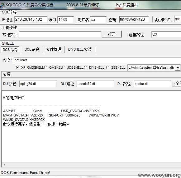Choose the JOBSHELL radio option

click(64, 67)
